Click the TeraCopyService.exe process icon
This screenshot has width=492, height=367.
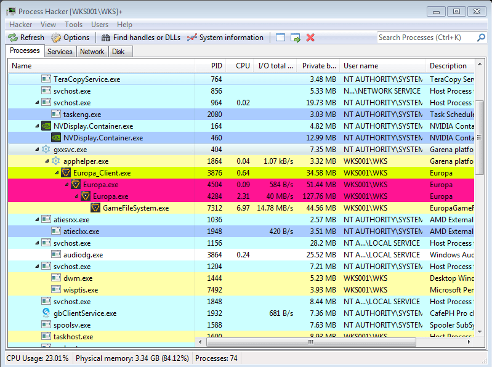pyautogui.click(x=46, y=79)
